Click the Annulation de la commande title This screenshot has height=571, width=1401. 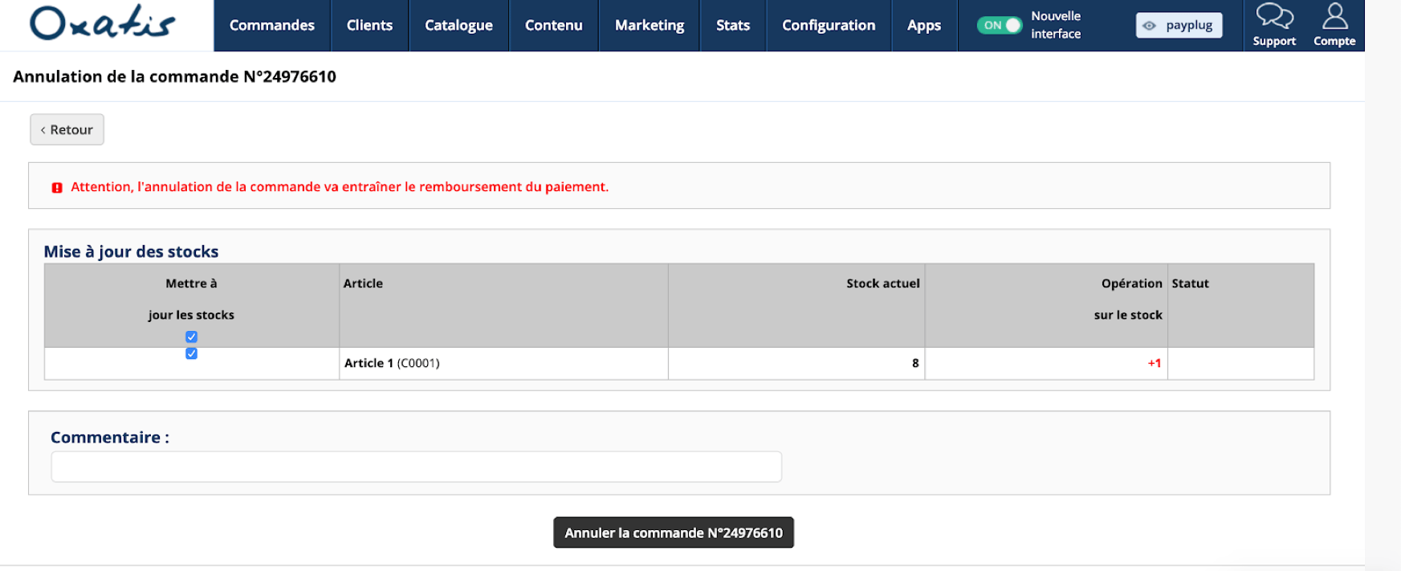pos(174,77)
